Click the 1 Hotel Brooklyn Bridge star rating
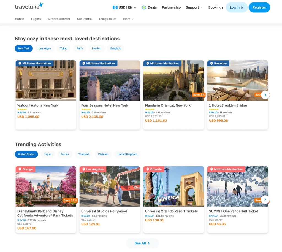The height and width of the screenshot is (252, 282). point(214,109)
